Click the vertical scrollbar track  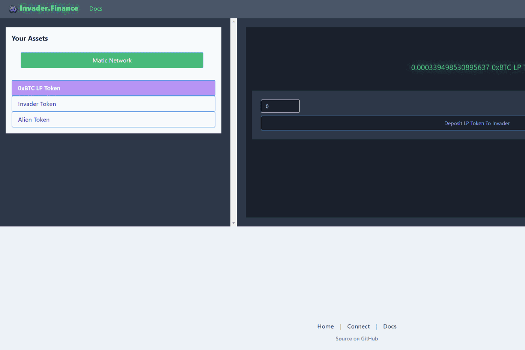click(x=233, y=131)
